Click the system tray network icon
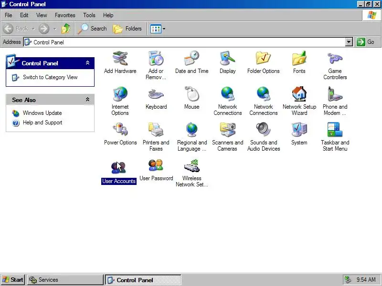 coord(348,280)
